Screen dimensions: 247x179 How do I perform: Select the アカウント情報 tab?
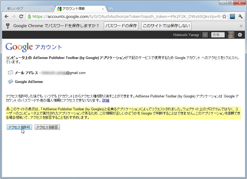click(81, 9)
